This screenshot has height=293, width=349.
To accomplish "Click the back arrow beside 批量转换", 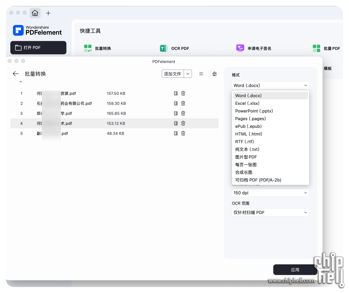I will click(15, 74).
